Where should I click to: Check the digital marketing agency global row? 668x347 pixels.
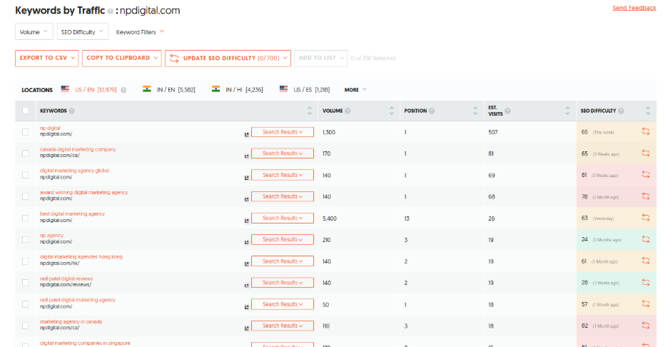(26, 175)
